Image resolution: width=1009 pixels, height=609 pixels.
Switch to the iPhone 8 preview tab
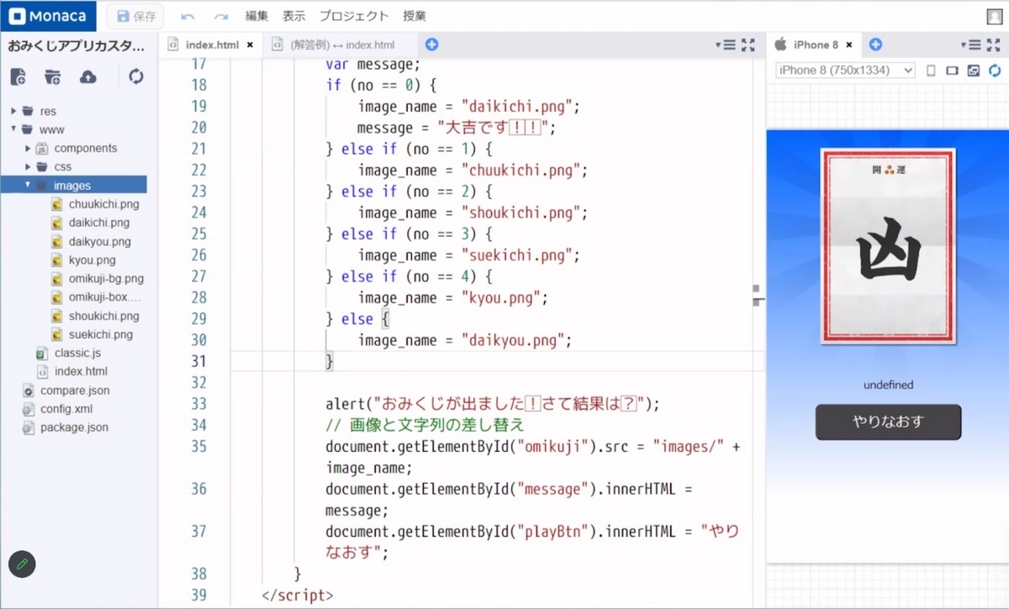point(816,45)
